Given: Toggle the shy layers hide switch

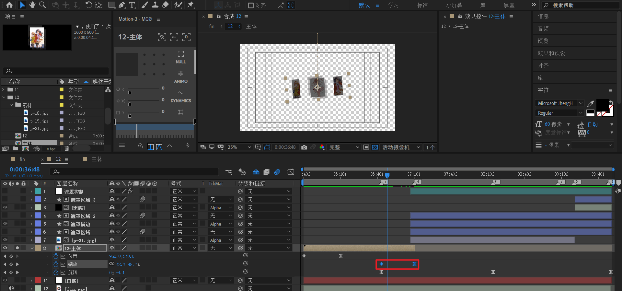Looking at the screenshot, I should click(256, 172).
